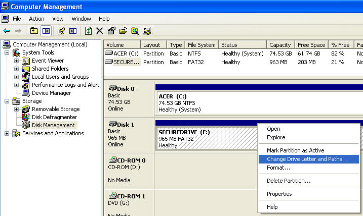Click the Services and Applications icon
This screenshot has height=216, width=363.
click(16, 133)
